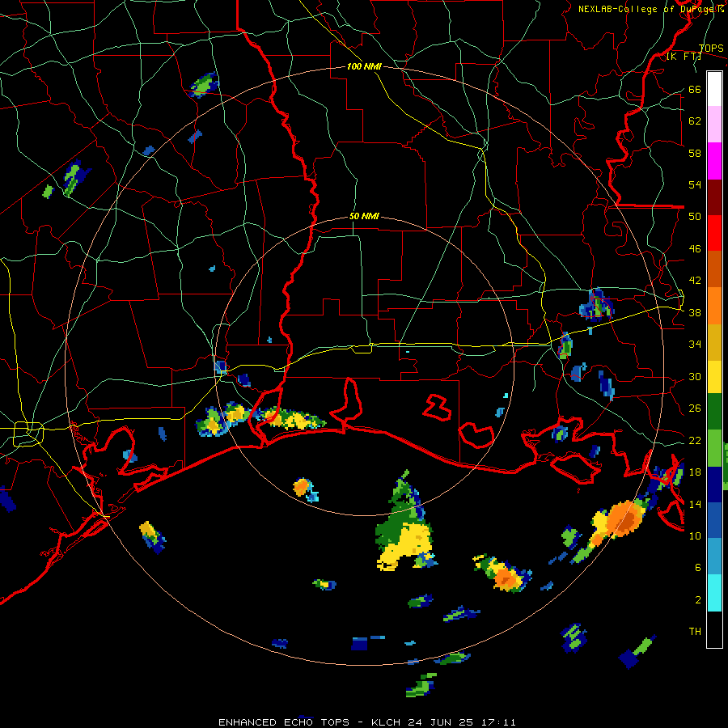The image size is (728, 728).
Task: Click the light blue legend swatch
Action: pyautogui.click(x=714, y=557)
